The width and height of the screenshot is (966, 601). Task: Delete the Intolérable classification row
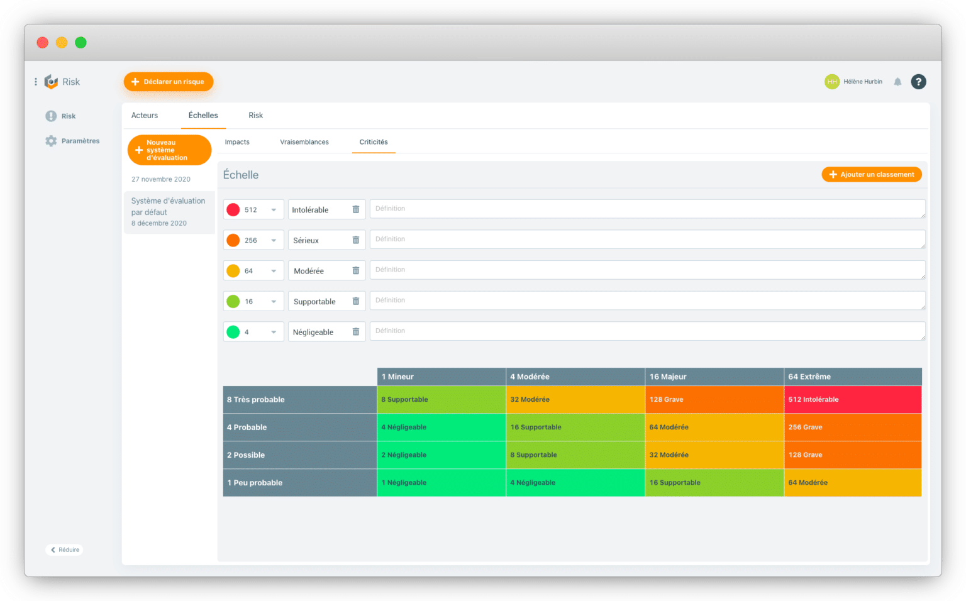click(355, 209)
